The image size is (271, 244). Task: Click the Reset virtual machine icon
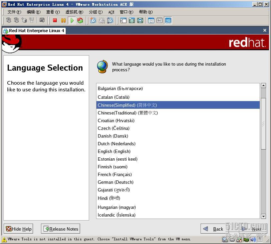[80, 20]
